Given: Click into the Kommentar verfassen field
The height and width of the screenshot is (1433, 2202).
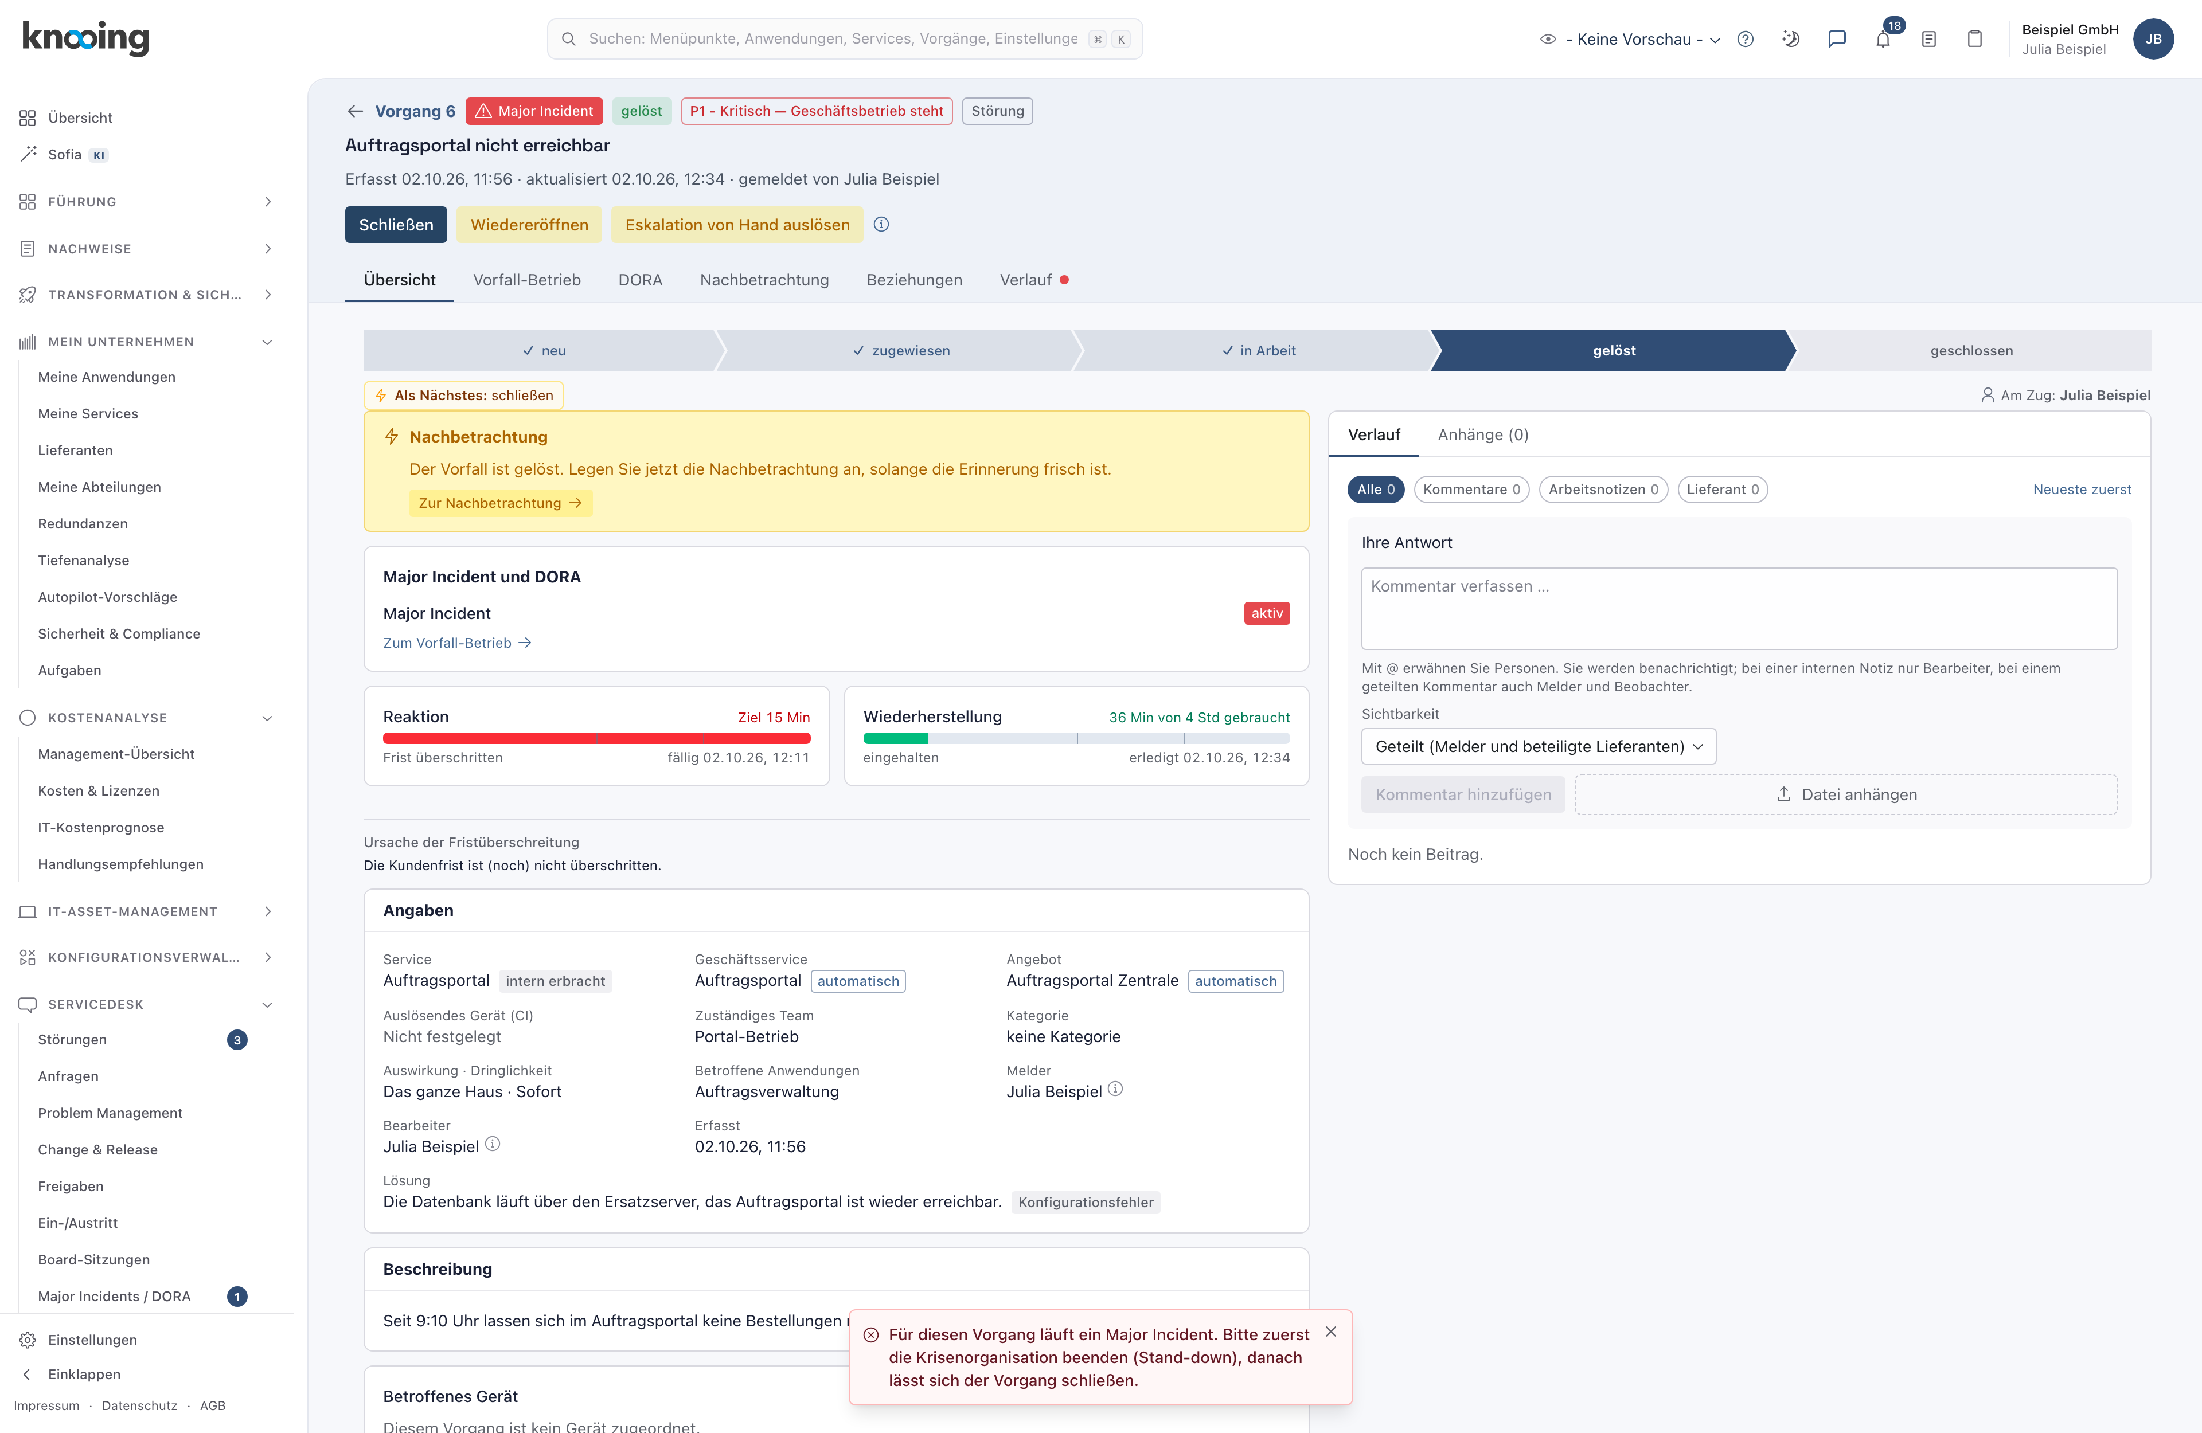Looking at the screenshot, I should [1739, 608].
